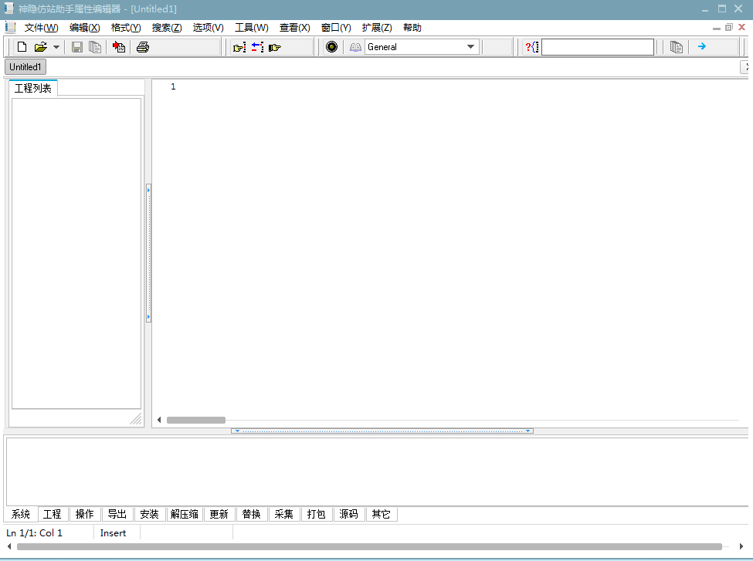This screenshot has height=561, width=753.
Task: Switch to the 操作 output tab
Action: click(84, 515)
